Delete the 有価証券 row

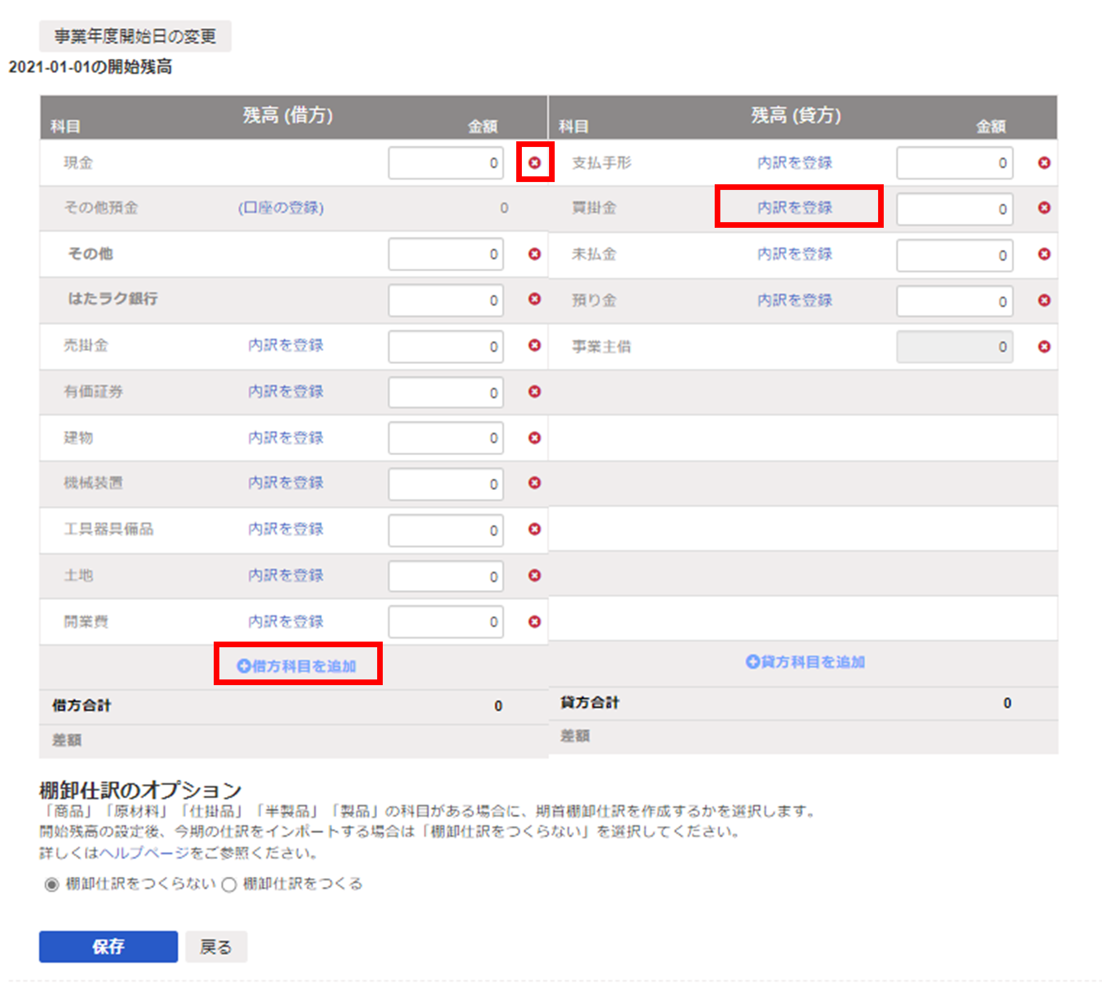[x=534, y=392]
